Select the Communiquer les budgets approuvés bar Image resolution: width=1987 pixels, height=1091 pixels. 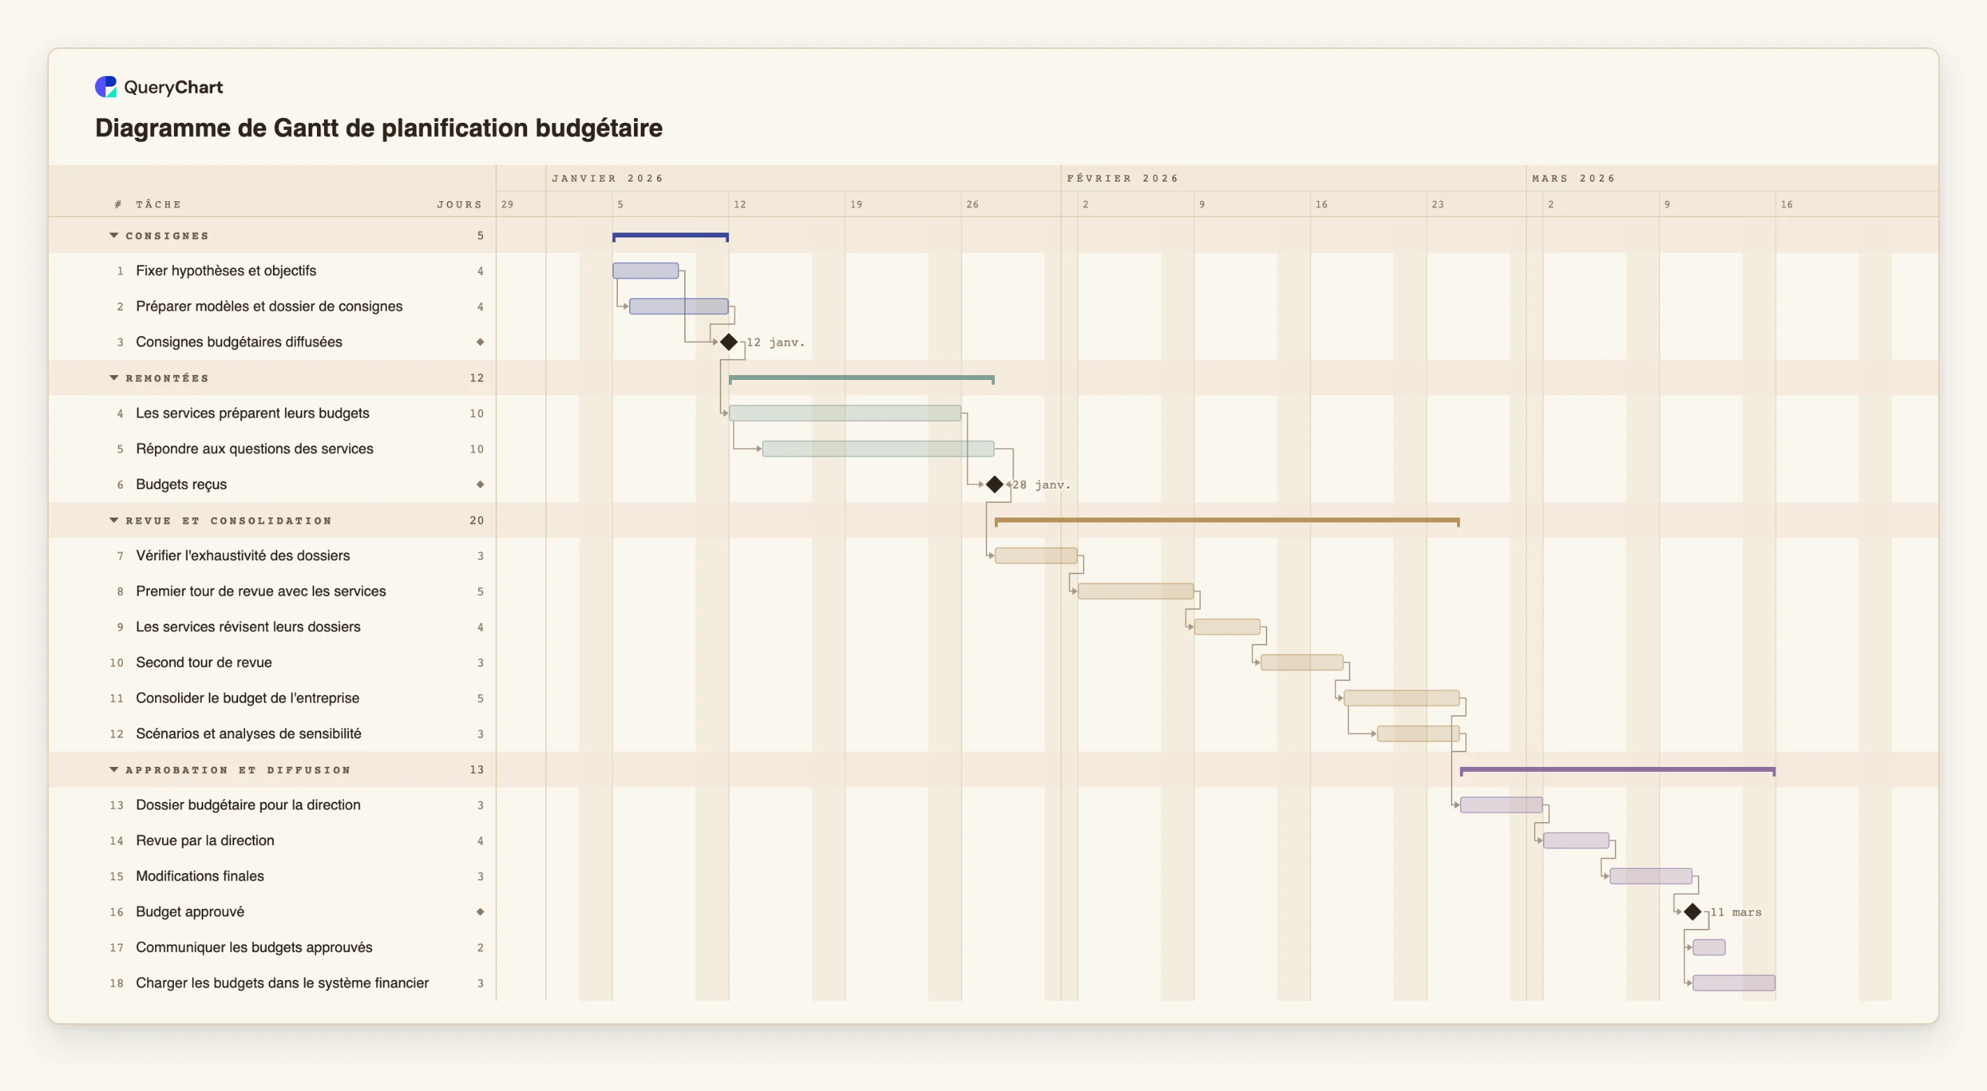1708,948
